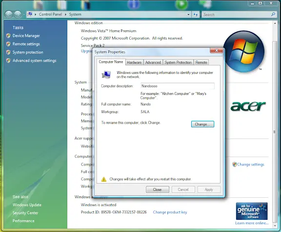Image resolution: width=281 pixels, height=232 pixels.
Task: Click the Change... button
Action: 202,124
